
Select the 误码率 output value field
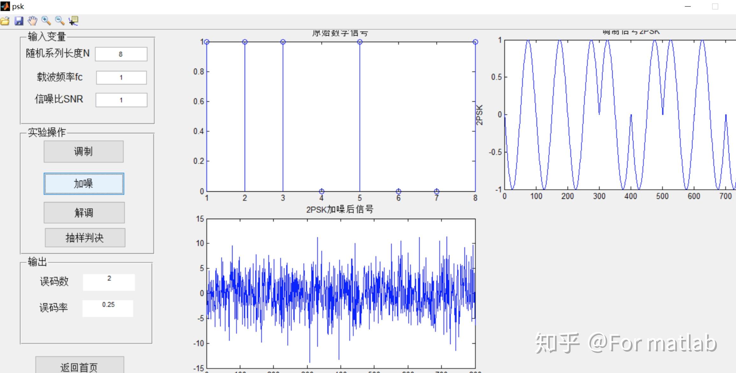coord(108,307)
